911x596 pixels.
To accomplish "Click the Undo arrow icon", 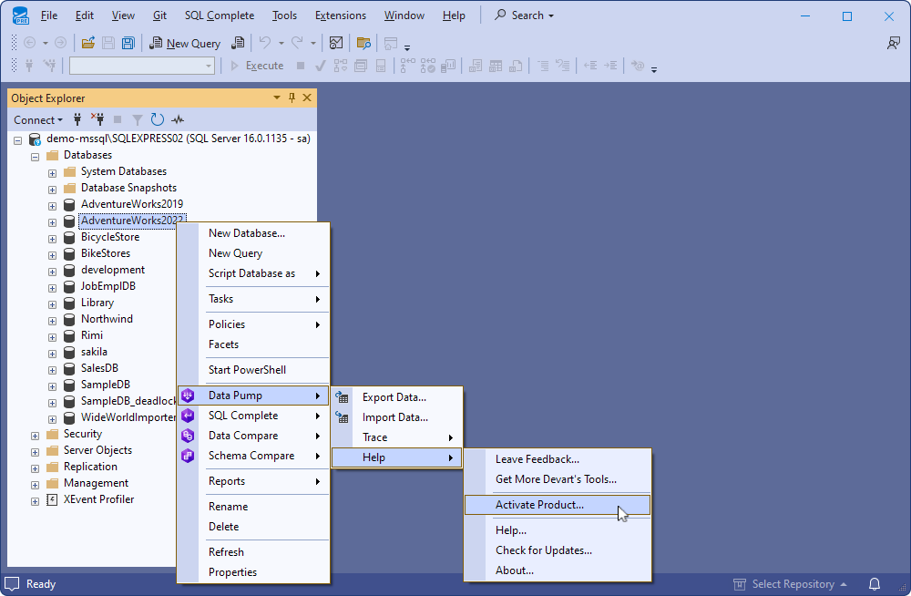I will click(265, 43).
